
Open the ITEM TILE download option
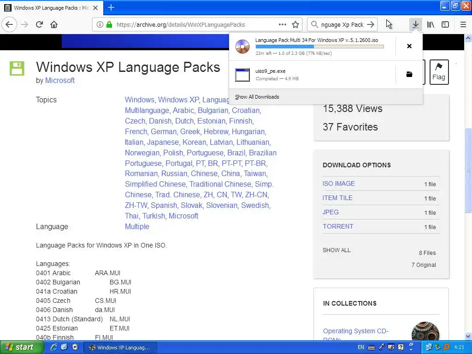click(x=337, y=198)
